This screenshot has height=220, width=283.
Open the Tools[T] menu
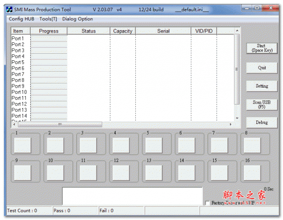(x=48, y=19)
